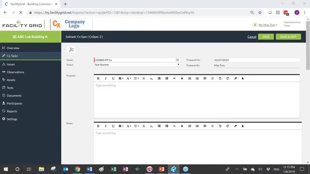Open the Mr. Max Troy user menu
310x174 pixels.
(x=268, y=25)
